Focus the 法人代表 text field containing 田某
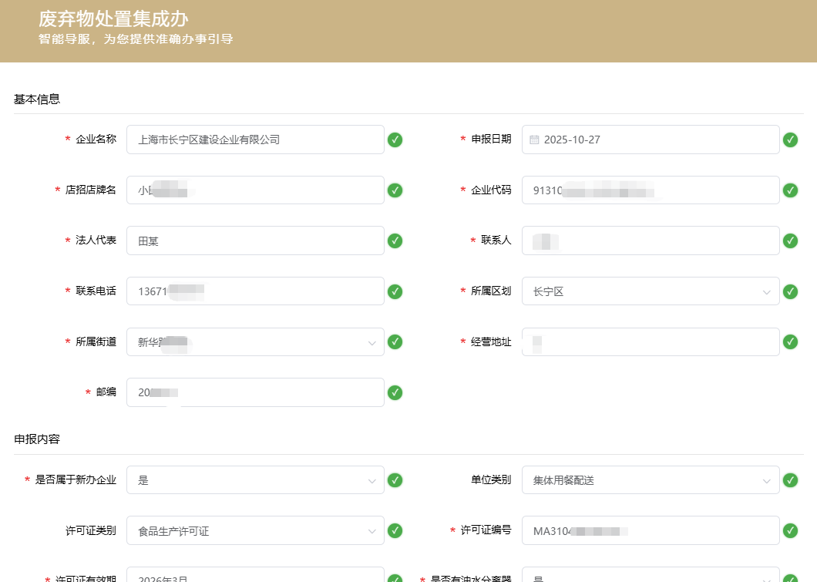The image size is (817, 582). (x=254, y=241)
